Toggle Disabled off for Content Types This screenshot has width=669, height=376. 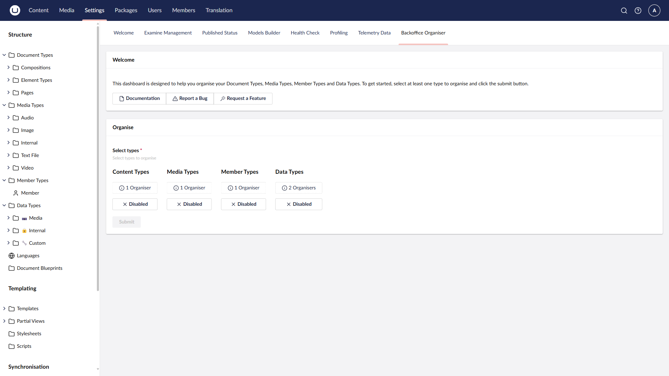tap(135, 204)
